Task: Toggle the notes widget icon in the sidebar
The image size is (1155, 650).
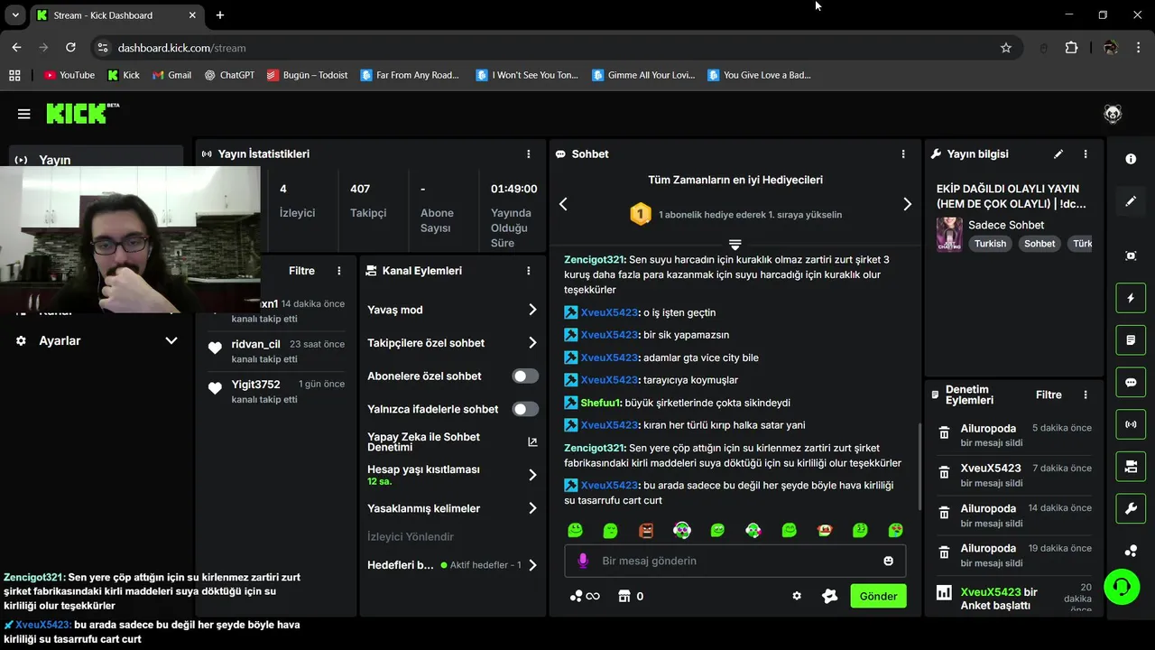Action: [x=1131, y=340]
